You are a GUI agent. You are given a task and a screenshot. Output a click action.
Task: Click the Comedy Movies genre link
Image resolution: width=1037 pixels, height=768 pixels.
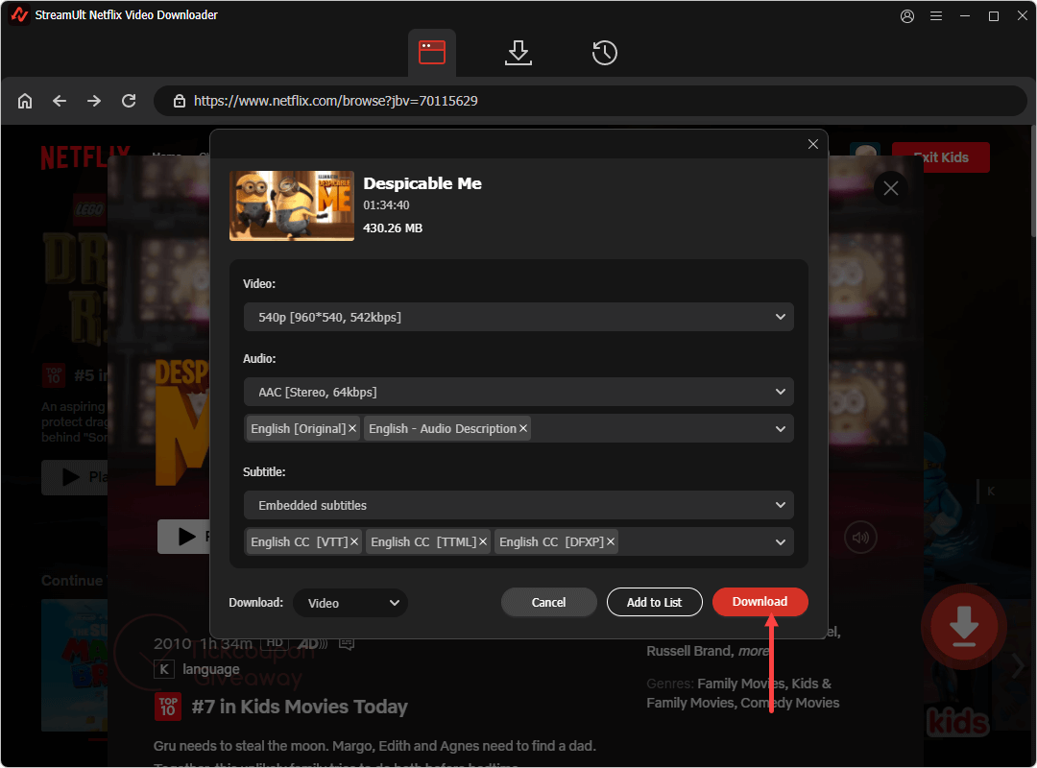pos(789,703)
